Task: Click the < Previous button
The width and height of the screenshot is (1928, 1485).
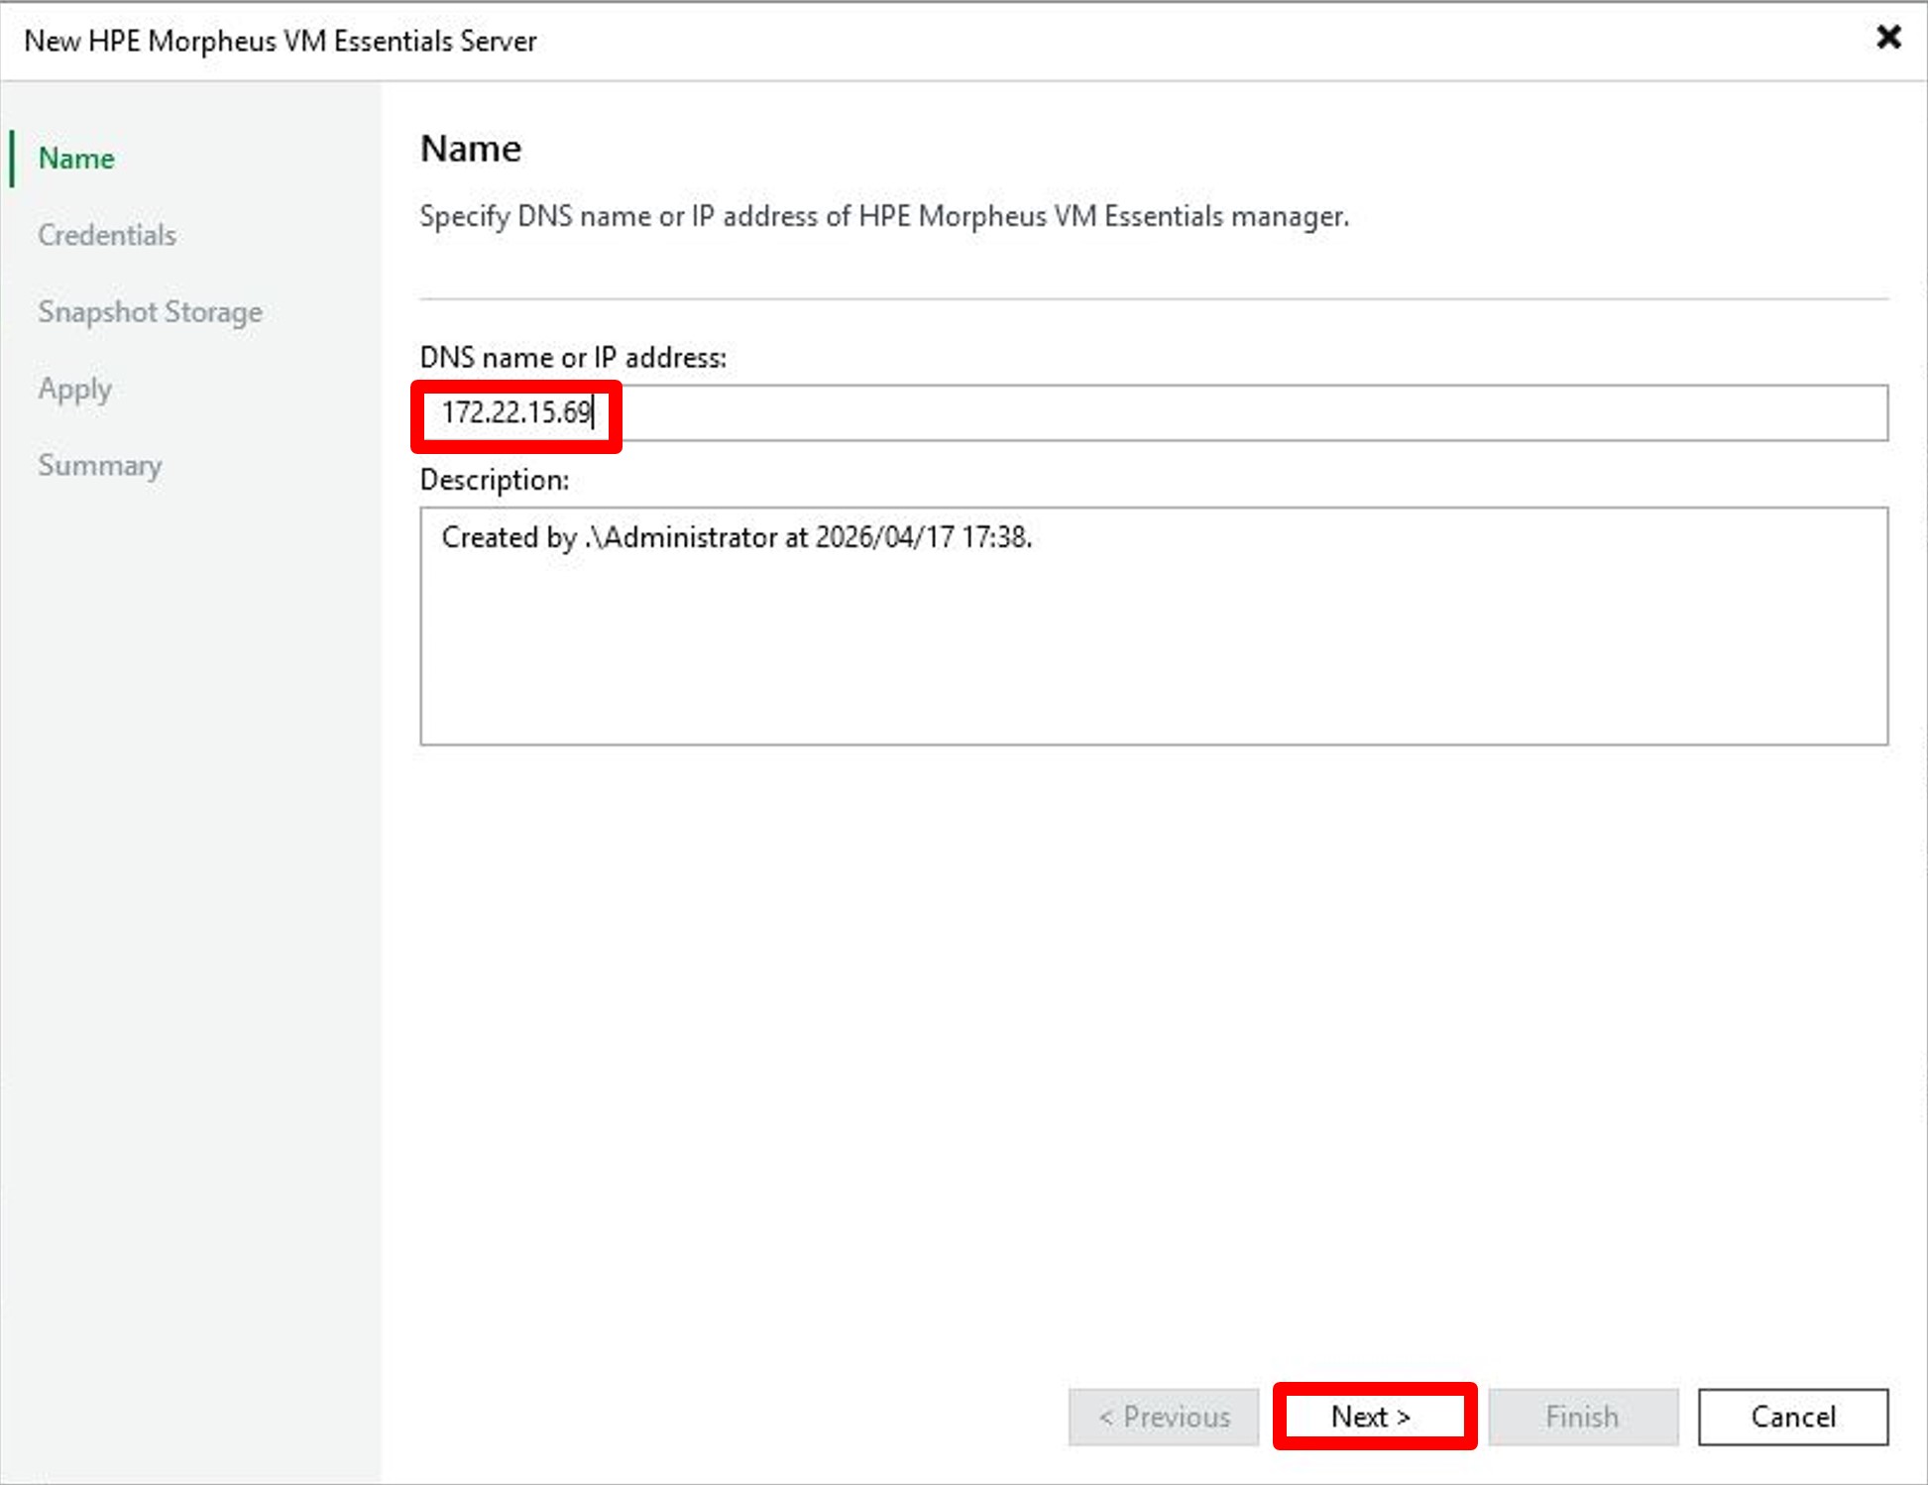Action: pyautogui.click(x=1164, y=1417)
